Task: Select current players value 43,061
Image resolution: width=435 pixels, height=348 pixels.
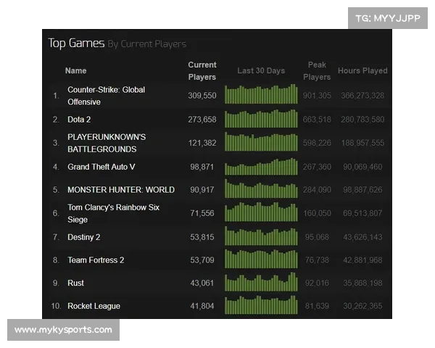Action: point(202,283)
